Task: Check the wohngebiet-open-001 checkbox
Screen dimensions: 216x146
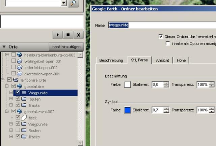Action: click(x=13, y=61)
